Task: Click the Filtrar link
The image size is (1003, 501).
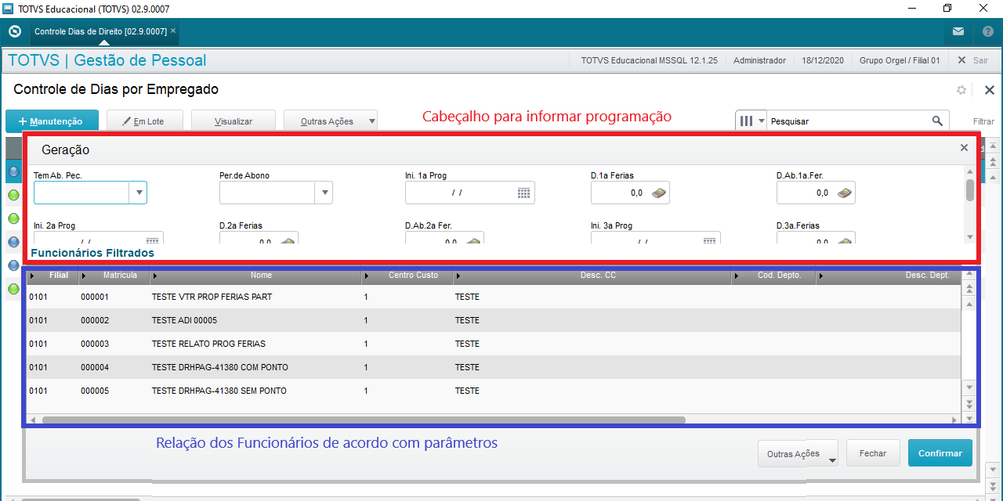Action: click(x=983, y=121)
